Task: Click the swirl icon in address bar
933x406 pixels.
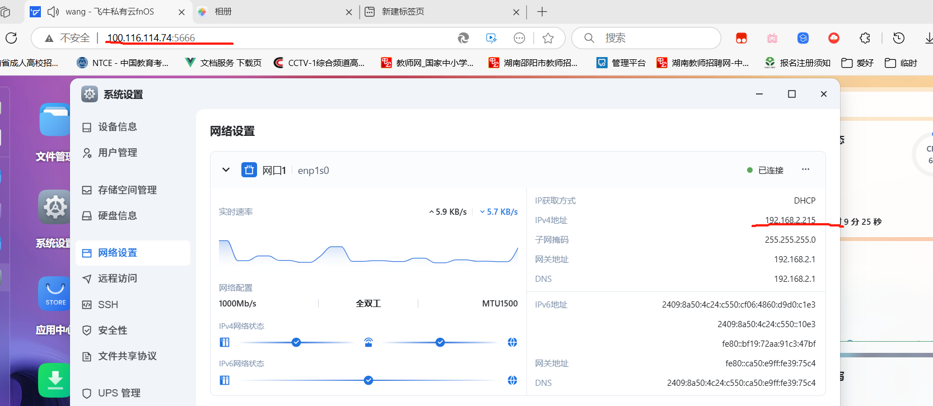Action: tap(463, 38)
